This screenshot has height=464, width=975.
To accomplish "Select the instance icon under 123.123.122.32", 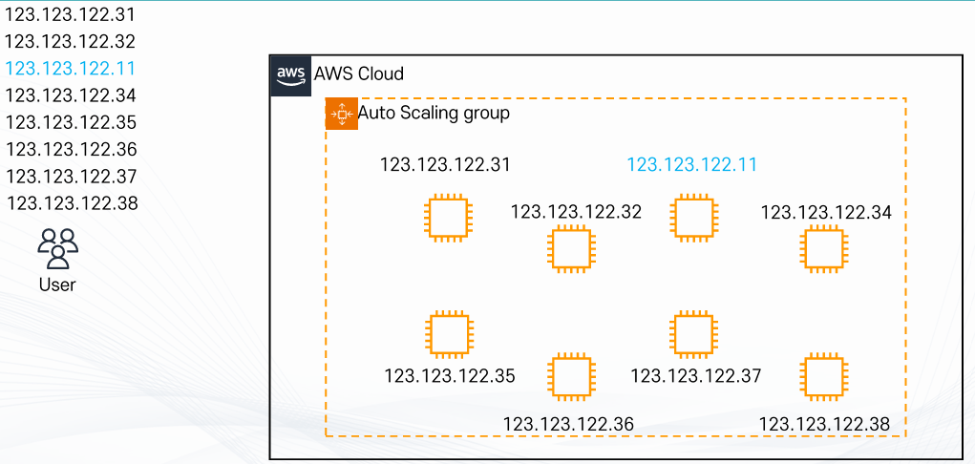I will tap(571, 250).
